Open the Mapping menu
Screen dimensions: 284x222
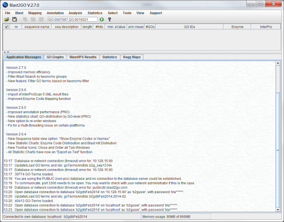35,13
